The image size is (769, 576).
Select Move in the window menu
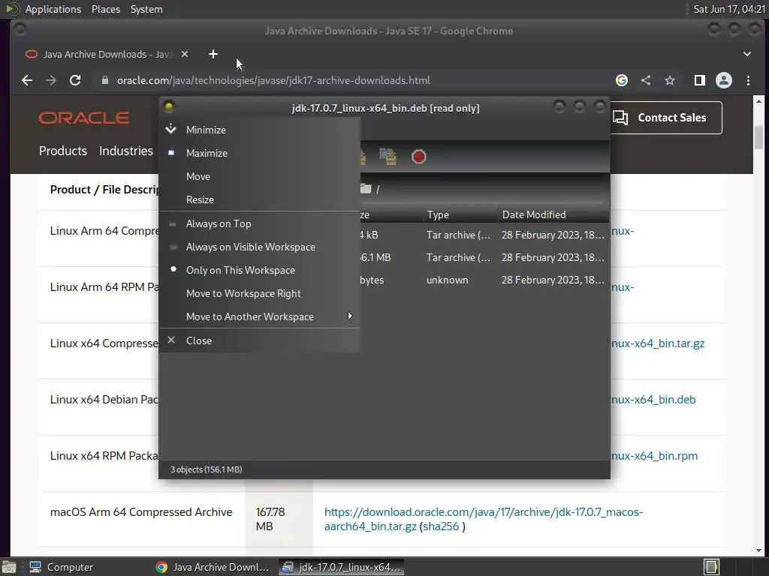(259, 176)
